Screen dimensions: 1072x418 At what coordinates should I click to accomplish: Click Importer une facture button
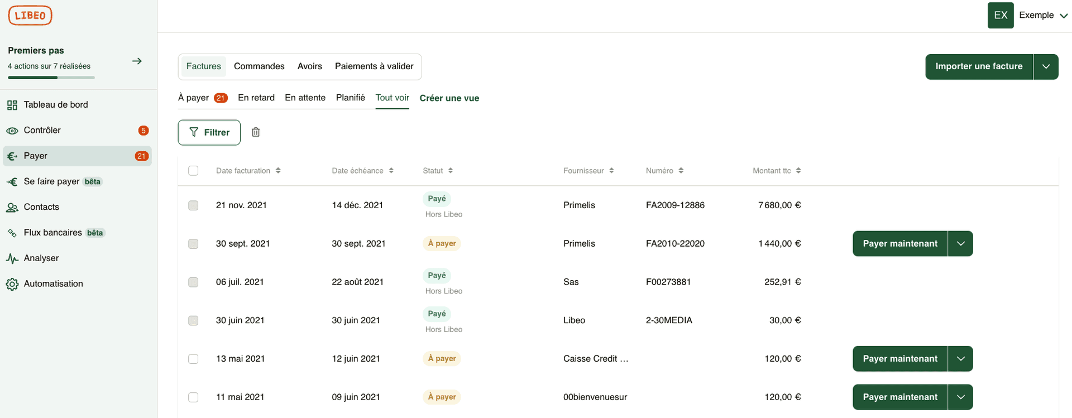coord(979,67)
